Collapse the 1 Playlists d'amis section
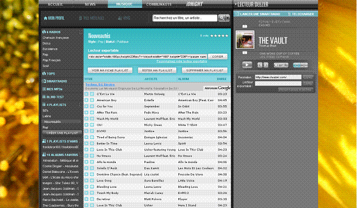The height and width of the screenshot is (208, 357). point(80,141)
